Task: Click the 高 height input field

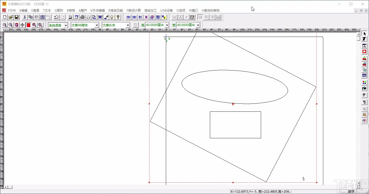Action: (155, 25)
